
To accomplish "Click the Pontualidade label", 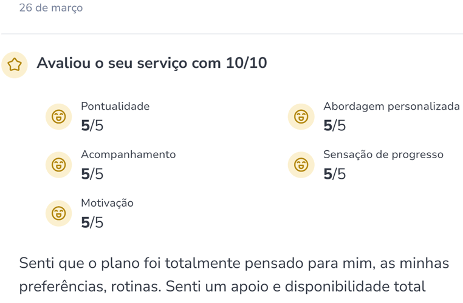I will point(115,106).
